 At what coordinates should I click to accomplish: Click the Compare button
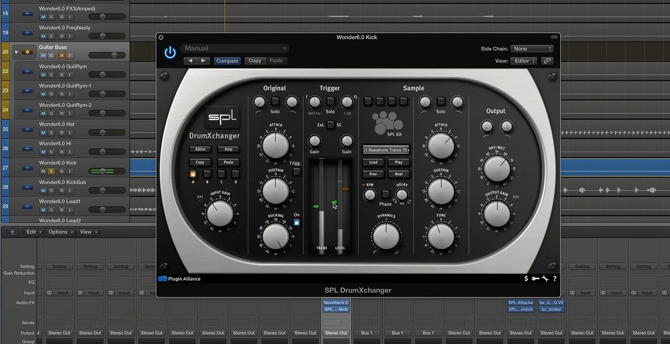coord(227,61)
